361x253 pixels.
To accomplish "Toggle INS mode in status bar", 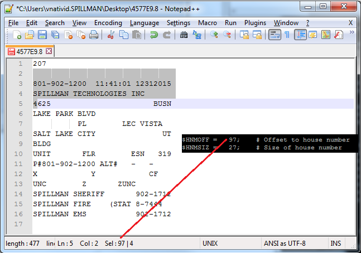I will (x=336, y=244).
